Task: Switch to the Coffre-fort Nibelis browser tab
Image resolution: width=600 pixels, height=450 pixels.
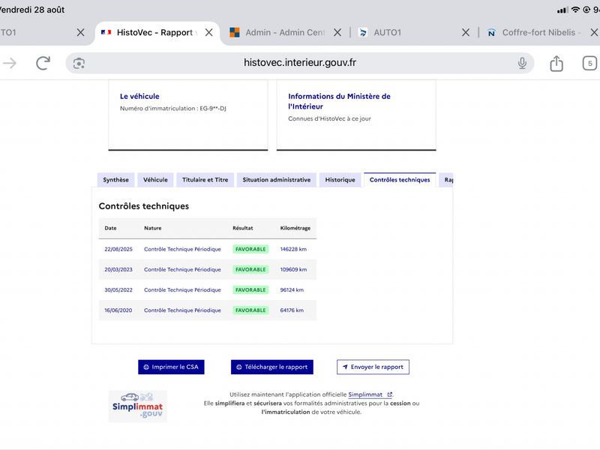Action: pyautogui.click(x=534, y=32)
